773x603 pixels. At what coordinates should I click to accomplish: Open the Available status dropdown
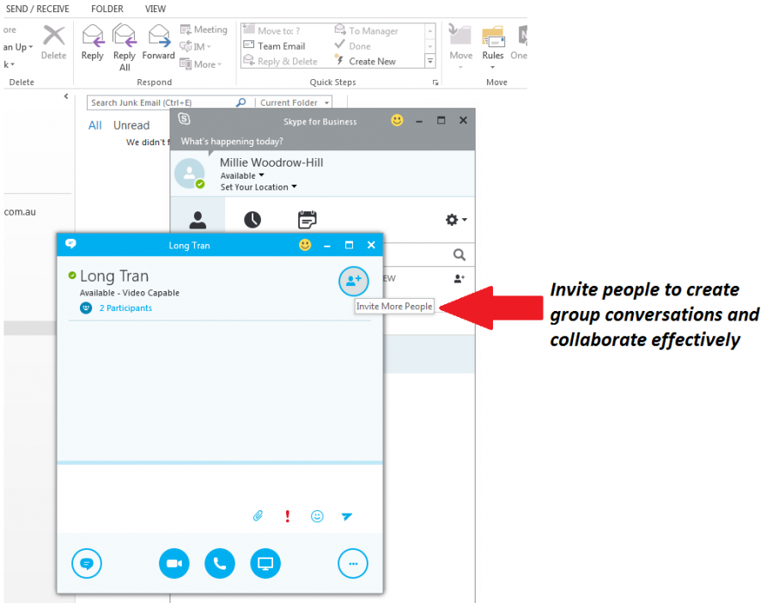(242, 175)
